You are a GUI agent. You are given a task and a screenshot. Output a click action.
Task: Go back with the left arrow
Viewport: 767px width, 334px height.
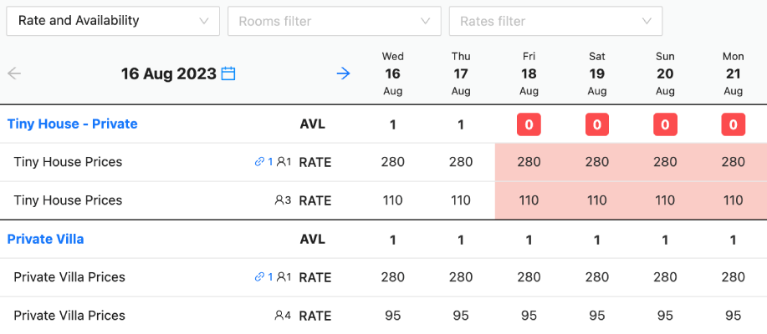14,73
